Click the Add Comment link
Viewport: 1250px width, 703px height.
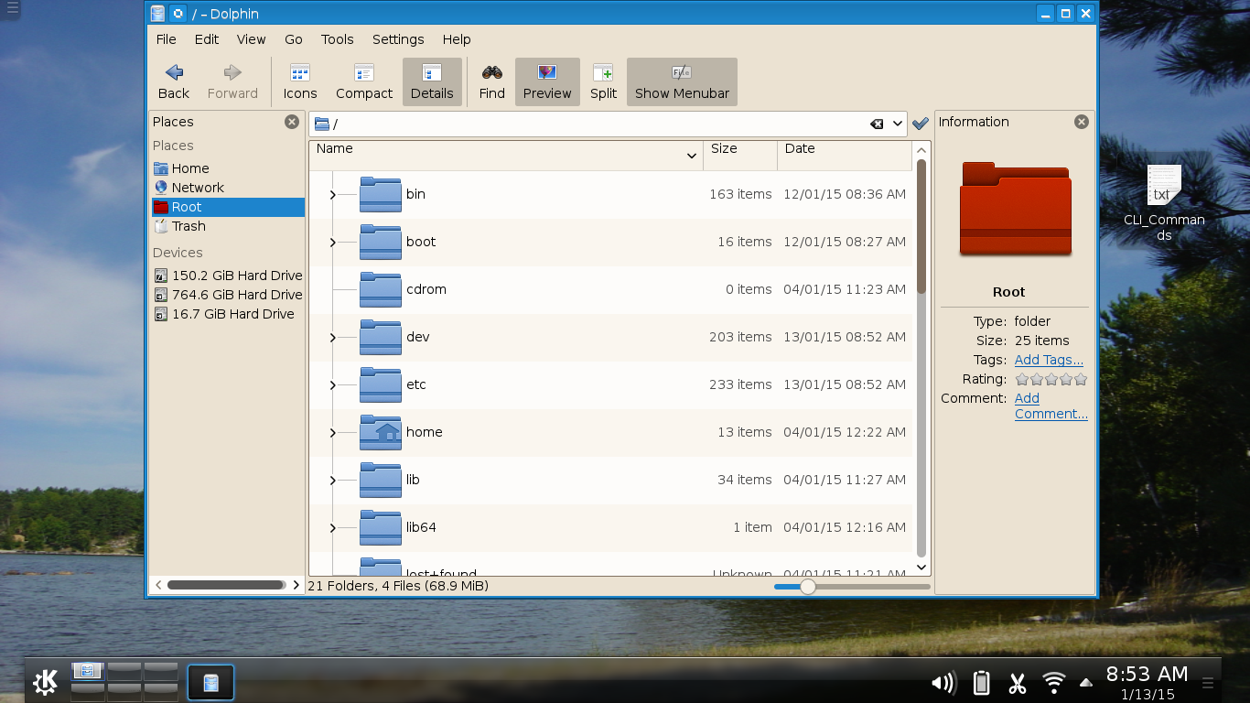click(x=1051, y=406)
